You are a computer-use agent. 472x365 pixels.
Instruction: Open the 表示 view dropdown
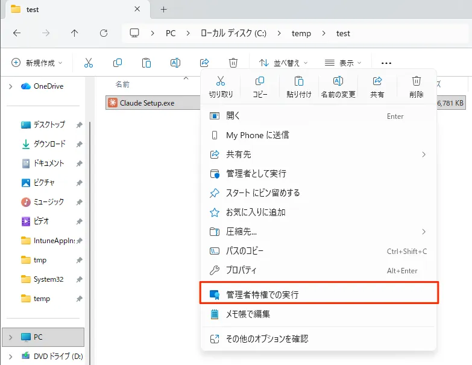coord(343,63)
